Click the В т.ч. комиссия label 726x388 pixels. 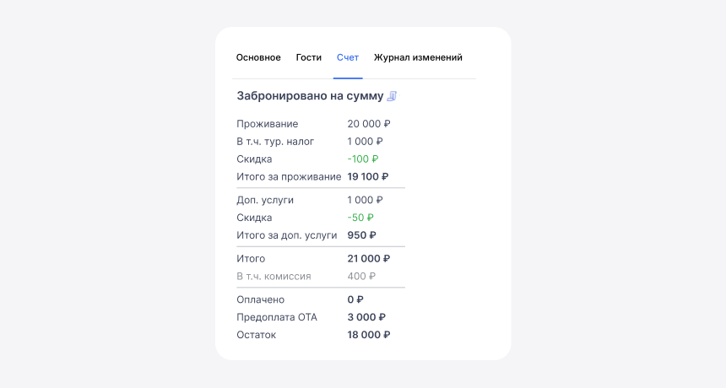(x=274, y=277)
